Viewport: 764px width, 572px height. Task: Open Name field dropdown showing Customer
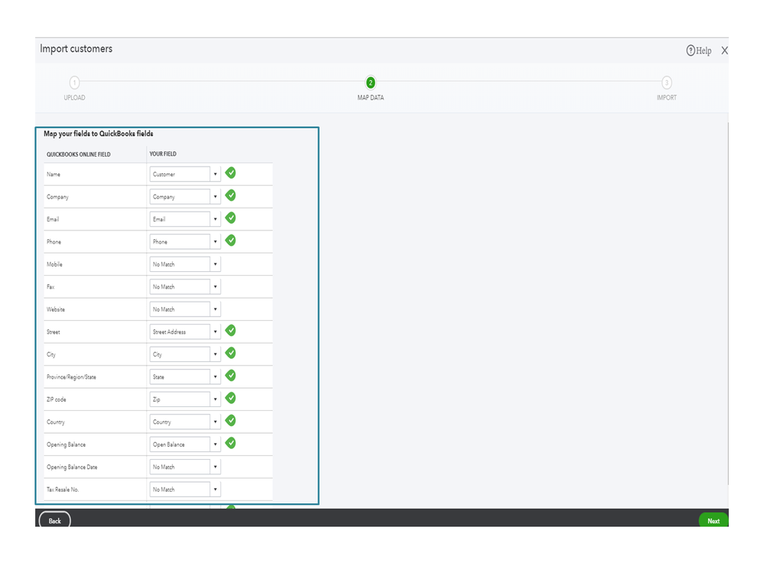185,174
